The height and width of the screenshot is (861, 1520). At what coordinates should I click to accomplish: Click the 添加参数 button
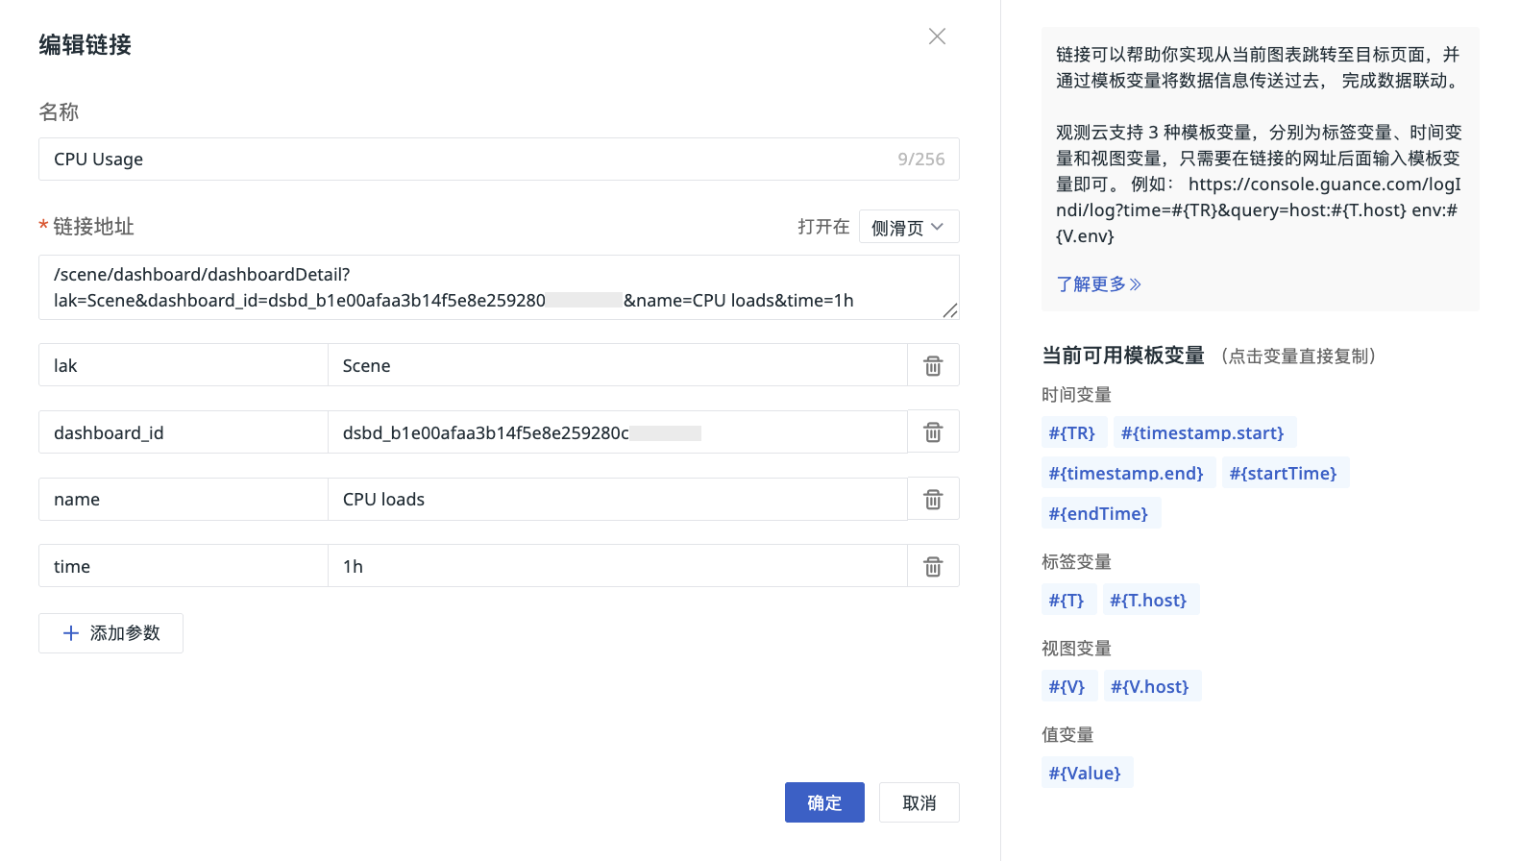point(110,633)
